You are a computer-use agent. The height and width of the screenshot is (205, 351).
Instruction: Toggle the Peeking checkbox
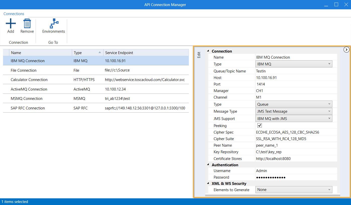tap(260, 126)
